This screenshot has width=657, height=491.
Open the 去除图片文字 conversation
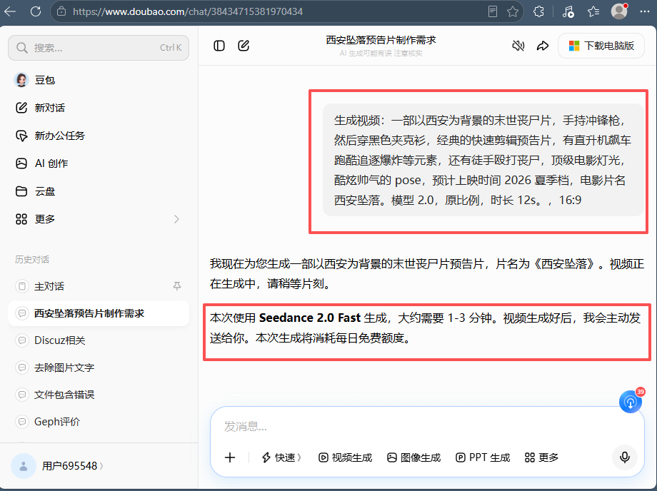pyautogui.click(x=99, y=368)
